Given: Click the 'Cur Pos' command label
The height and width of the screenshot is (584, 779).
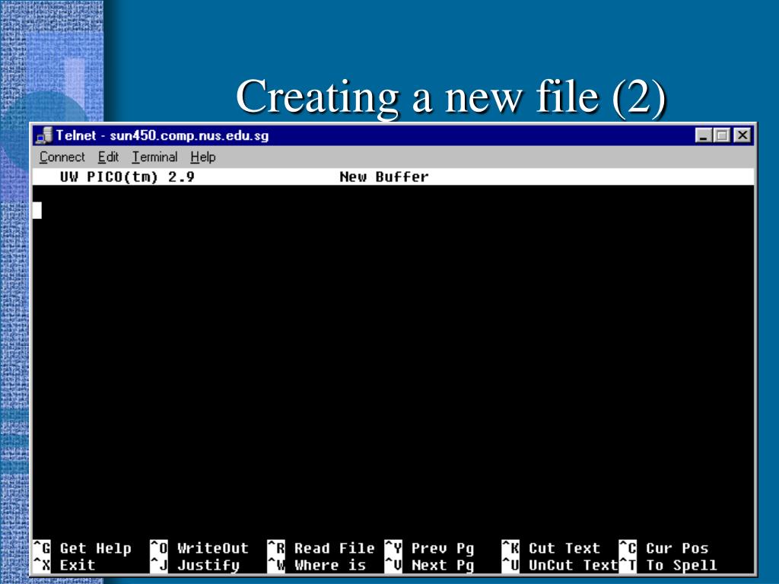Looking at the screenshot, I should [x=677, y=548].
